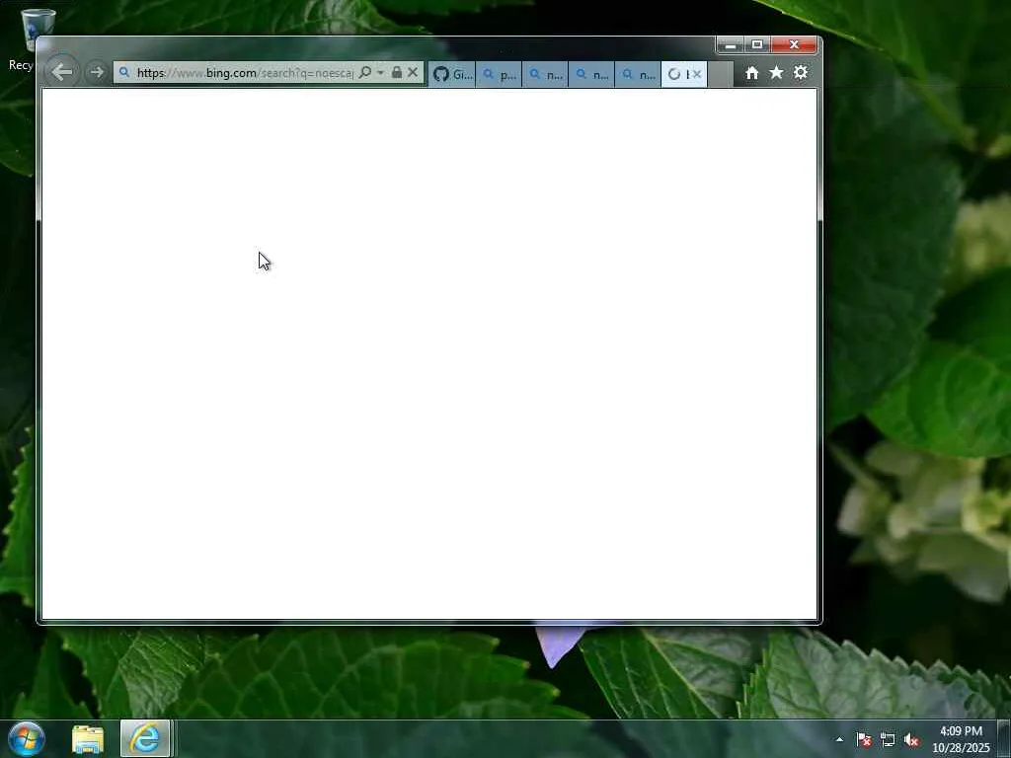Switch to the 'p...' search tab

click(499, 74)
